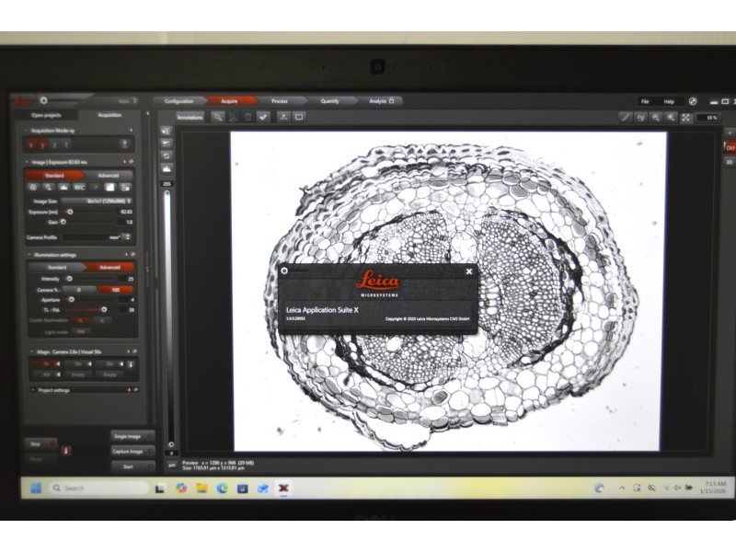Click the RFC icon in Image panel
Screen dimensions: 736x552
tap(79, 188)
